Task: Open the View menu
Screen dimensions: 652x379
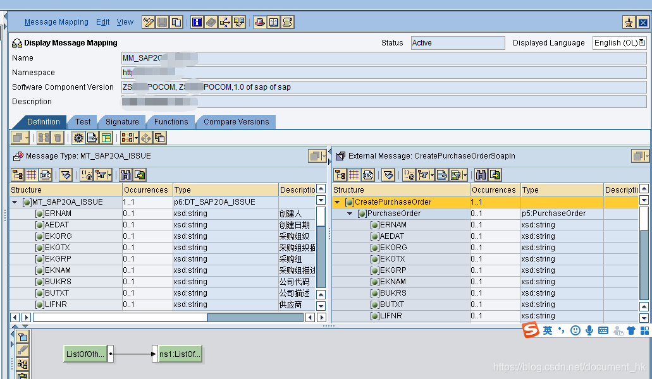Action: [x=125, y=22]
